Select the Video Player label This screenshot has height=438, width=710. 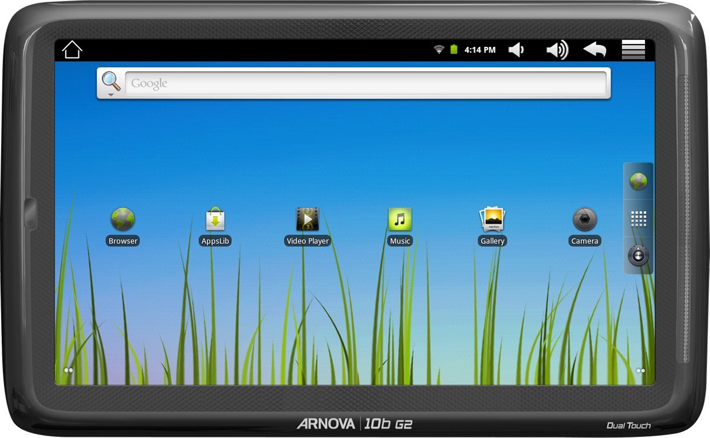(x=307, y=241)
